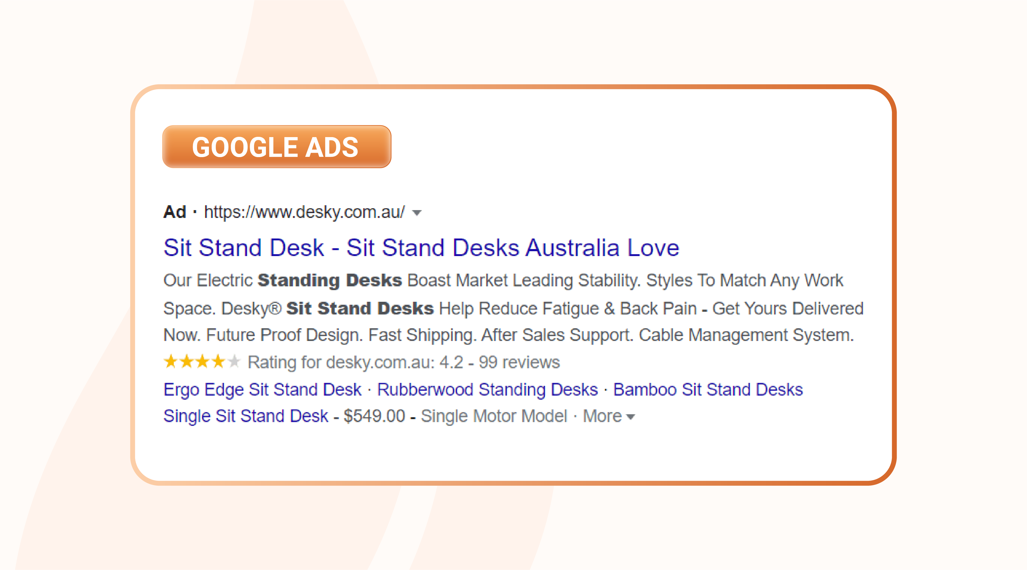The image size is (1027, 570).
Task: Click bold Sit Stand Desks in the description
Action: point(360,309)
